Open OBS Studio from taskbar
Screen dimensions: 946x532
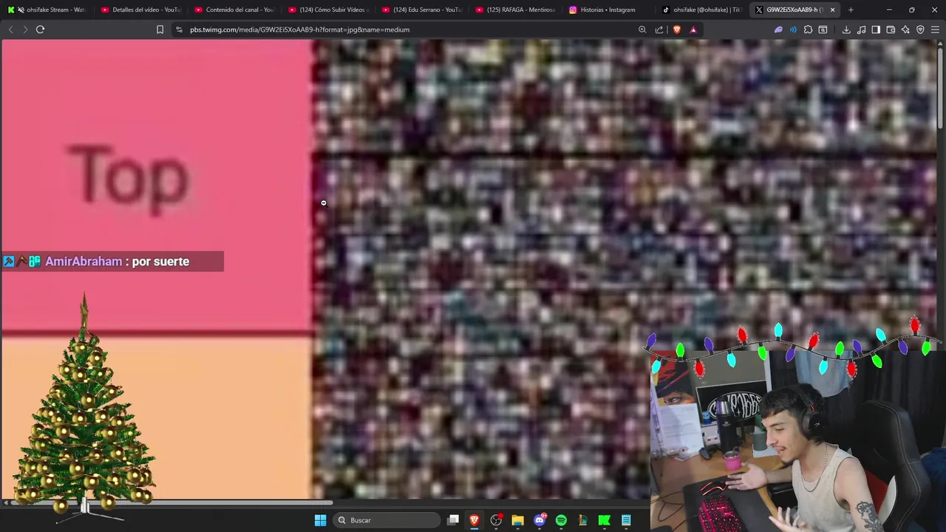click(496, 520)
